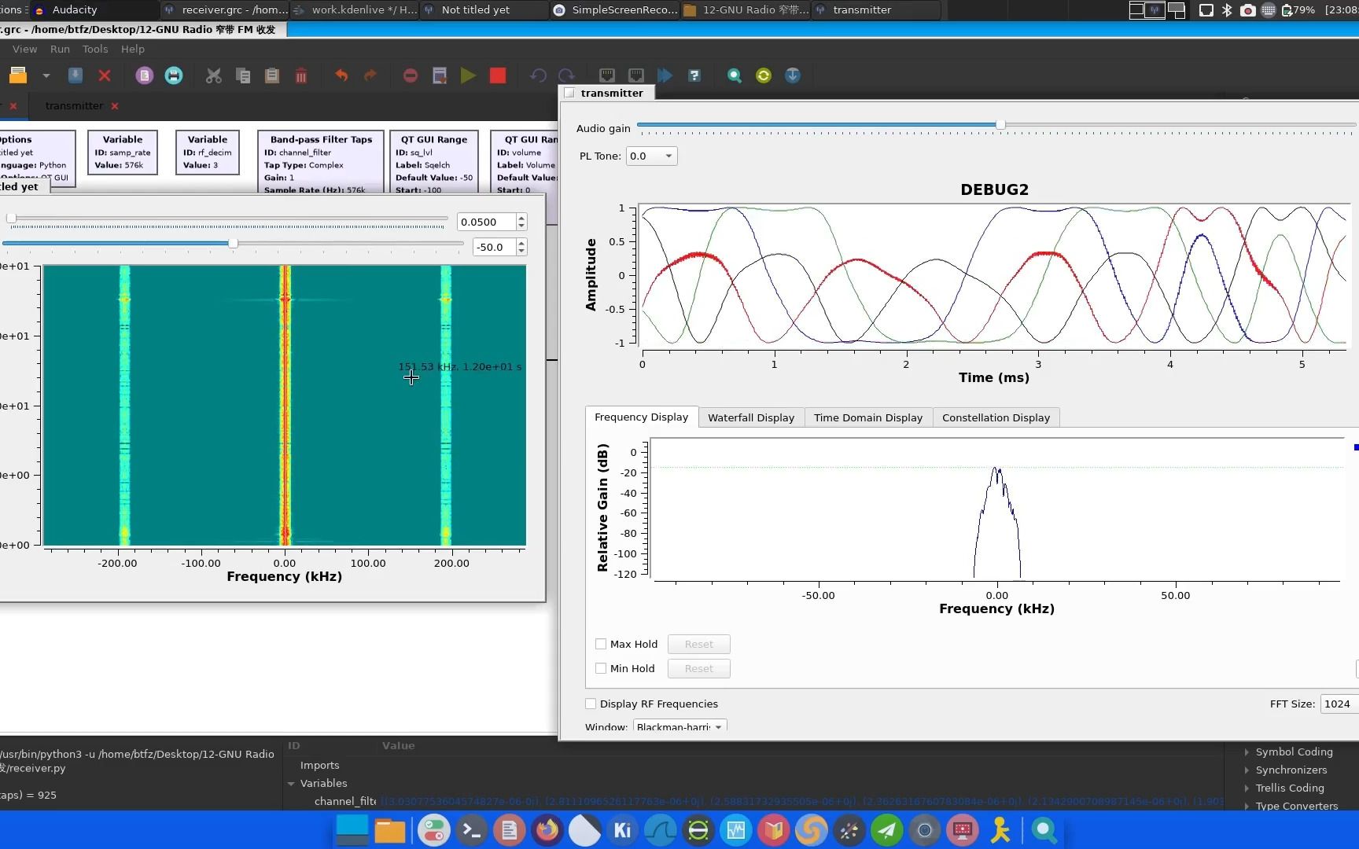Click the -50.0 squelch slider handle
The height and width of the screenshot is (849, 1359).
click(233, 243)
